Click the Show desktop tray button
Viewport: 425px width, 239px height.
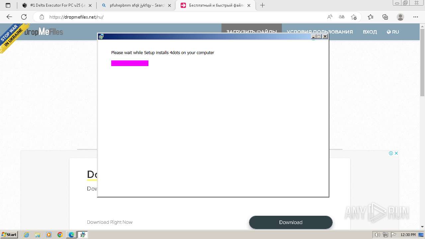[421, 235]
